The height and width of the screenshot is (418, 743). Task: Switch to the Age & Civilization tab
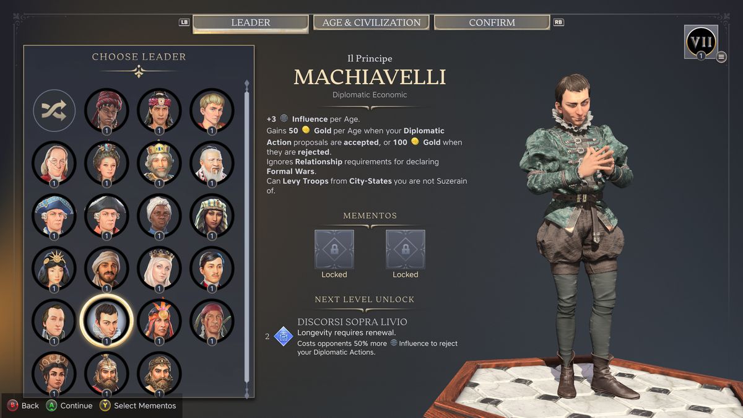371,22
